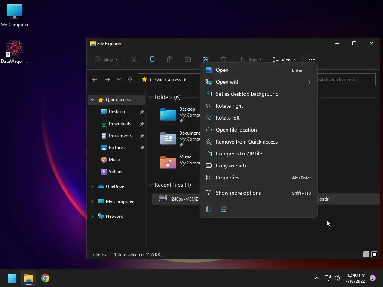Image resolution: width=383 pixels, height=287 pixels.
Task: Open the View dropdown
Action: coord(284,59)
